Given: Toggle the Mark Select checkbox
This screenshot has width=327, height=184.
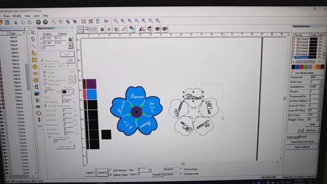Looking at the screenshot, I should coord(111,175).
